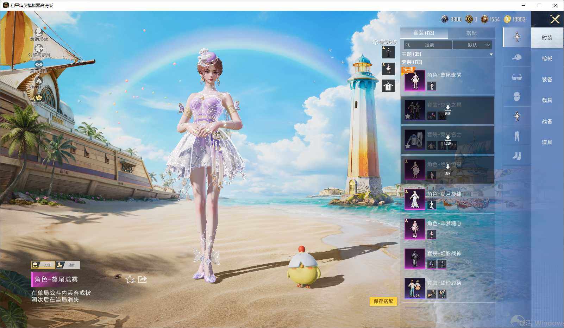Click the second piece icon under 套装-幻影战神

pyautogui.click(x=442, y=264)
